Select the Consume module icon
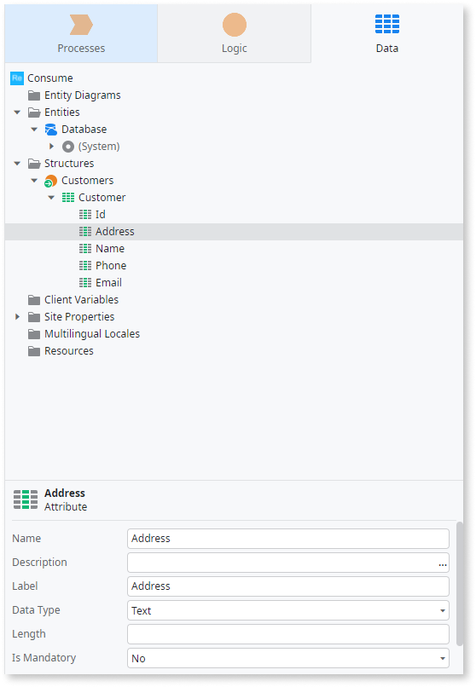The image size is (476, 687). [17, 78]
